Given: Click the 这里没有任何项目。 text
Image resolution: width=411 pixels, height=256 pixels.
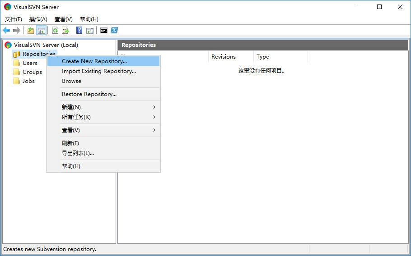Looking at the screenshot, I should [x=262, y=71].
